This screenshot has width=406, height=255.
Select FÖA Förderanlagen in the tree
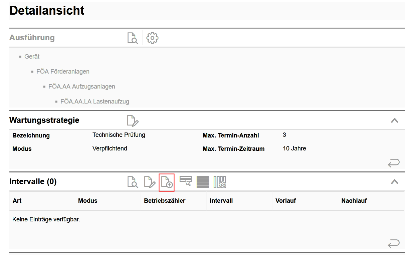pos(62,72)
